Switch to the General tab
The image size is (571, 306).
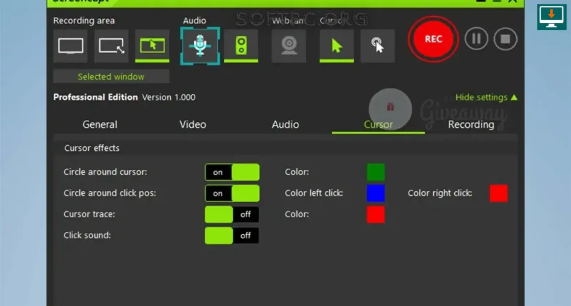100,124
